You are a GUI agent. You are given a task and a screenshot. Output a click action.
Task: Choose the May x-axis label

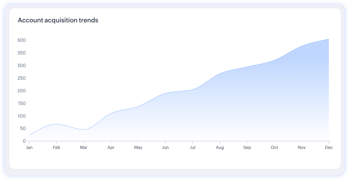138,147
